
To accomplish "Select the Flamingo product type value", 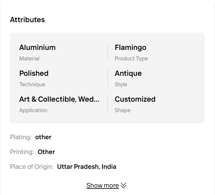I will [130, 47].
